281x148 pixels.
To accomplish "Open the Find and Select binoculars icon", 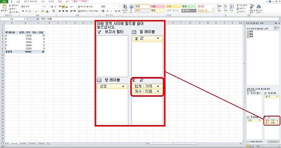I will tap(258, 7).
